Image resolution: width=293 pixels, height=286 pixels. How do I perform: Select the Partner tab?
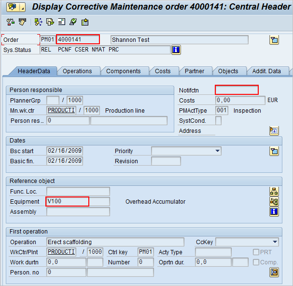195,71
